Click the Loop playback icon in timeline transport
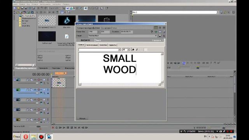This screenshot has width=249, height=140. pos(56,128)
